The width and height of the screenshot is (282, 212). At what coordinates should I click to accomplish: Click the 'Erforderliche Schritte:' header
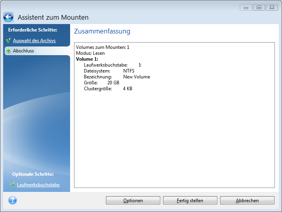click(x=33, y=30)
